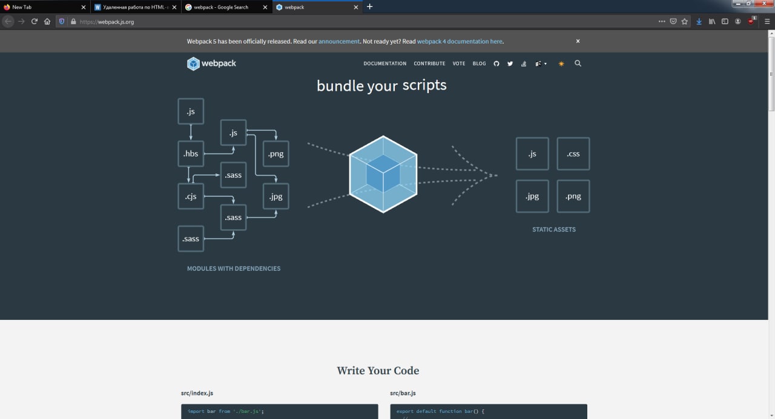775x419 pixels.
Task: Click the 'STATIC ASSETS' caption
Action: pos(554,229)
